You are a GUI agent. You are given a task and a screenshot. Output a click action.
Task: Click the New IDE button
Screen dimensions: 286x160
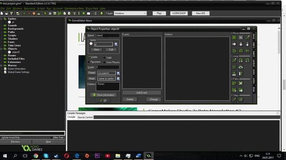tap(201, 13)
